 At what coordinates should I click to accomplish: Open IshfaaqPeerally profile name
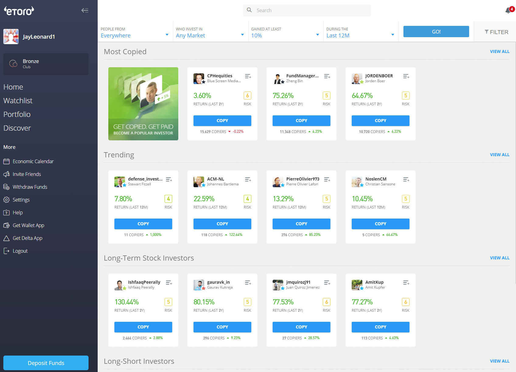[144, 282]
